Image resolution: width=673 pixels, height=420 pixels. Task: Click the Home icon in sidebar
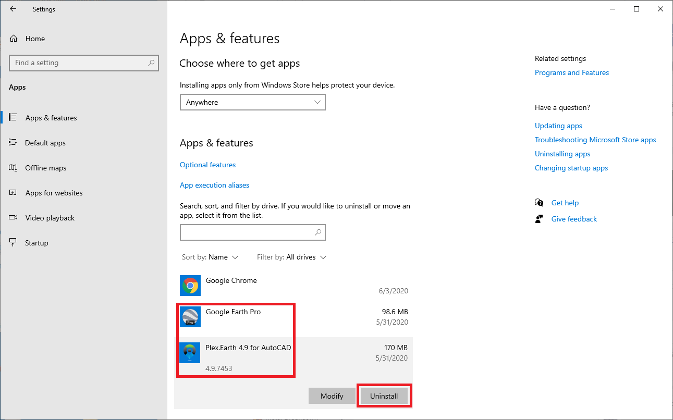tap(14, 39)
